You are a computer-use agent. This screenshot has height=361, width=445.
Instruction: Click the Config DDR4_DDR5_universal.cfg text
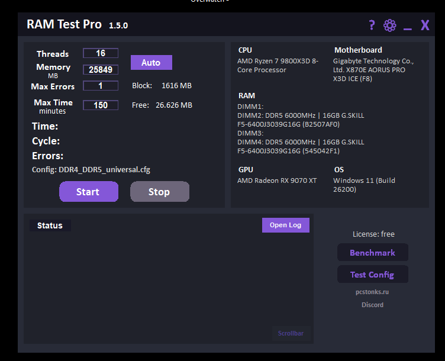pos(91,170)
